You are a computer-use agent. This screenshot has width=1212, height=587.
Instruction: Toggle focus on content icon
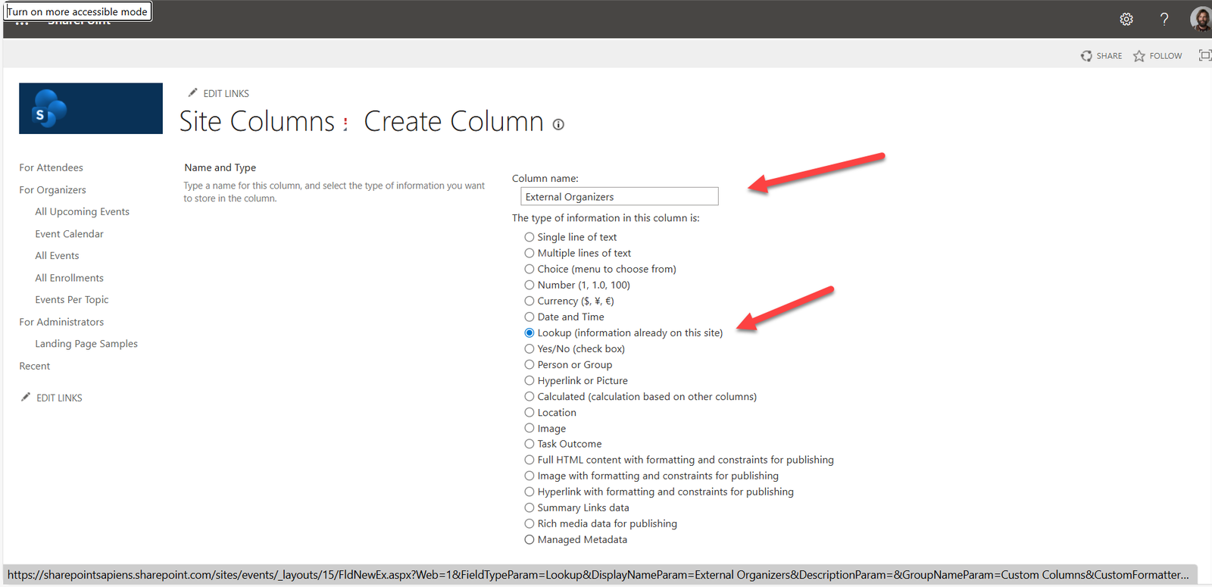(x=1204, y=55)
